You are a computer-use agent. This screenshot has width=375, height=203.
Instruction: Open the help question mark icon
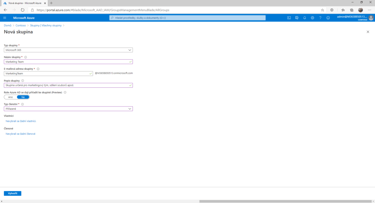tap(320, 18)
